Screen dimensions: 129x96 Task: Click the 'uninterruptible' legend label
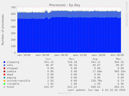[18, 81]
